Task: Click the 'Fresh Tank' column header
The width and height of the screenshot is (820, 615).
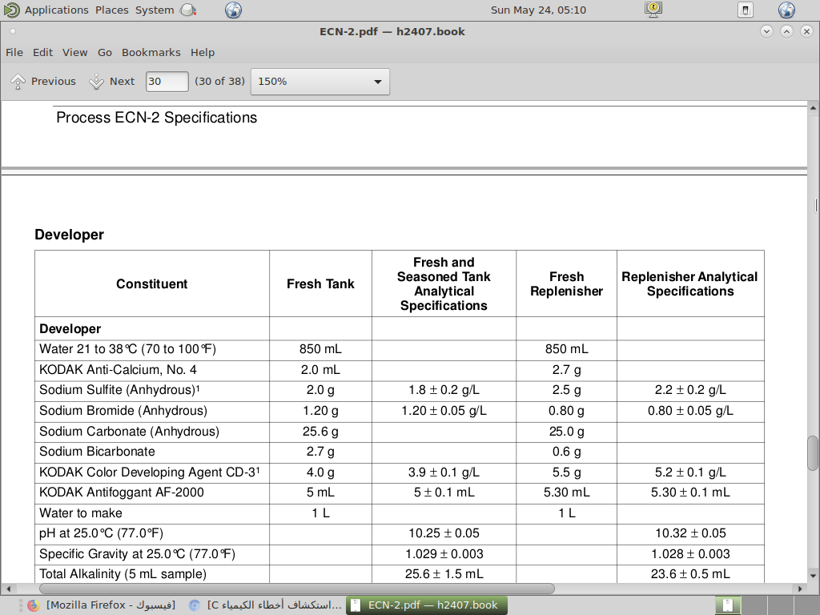Action: click(320, 284)
